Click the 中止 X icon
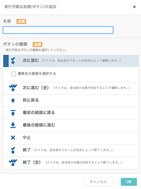 coord(13,138)
